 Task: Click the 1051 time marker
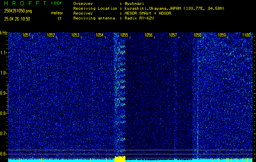click(26, 35)
